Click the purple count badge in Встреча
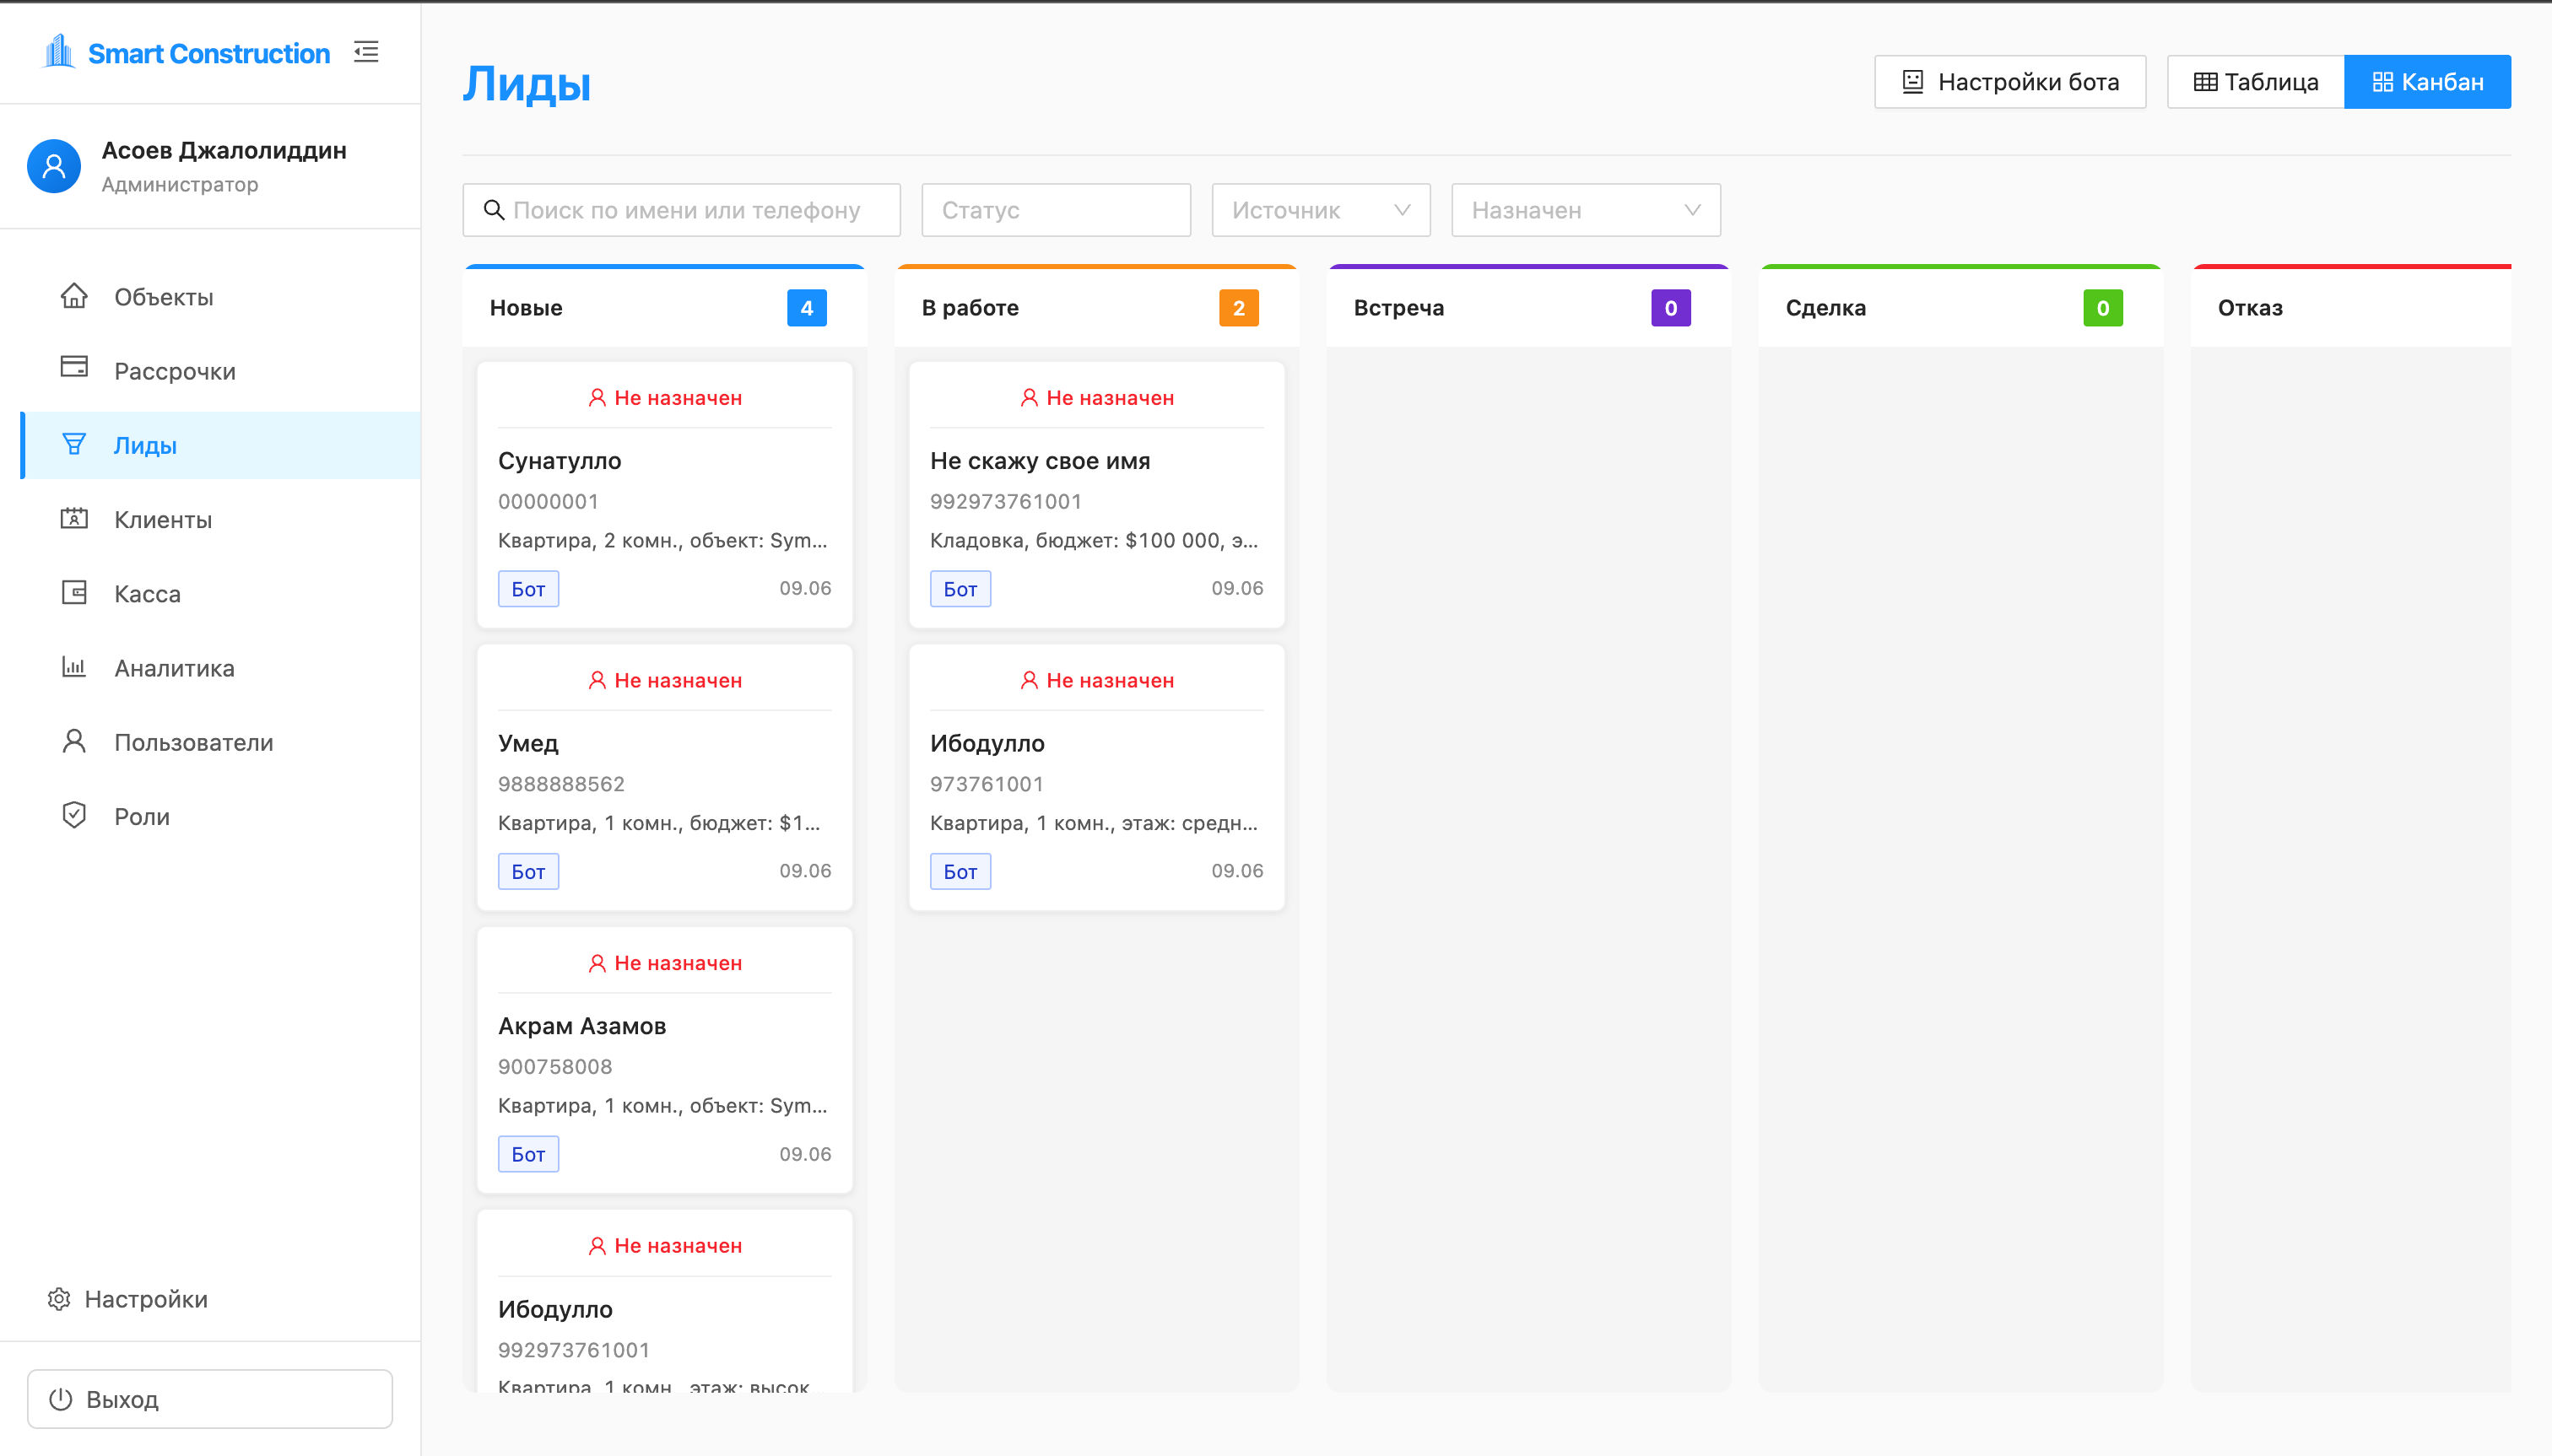The height and width of the screenshot is (1456, 2552). click(1671, 308)
